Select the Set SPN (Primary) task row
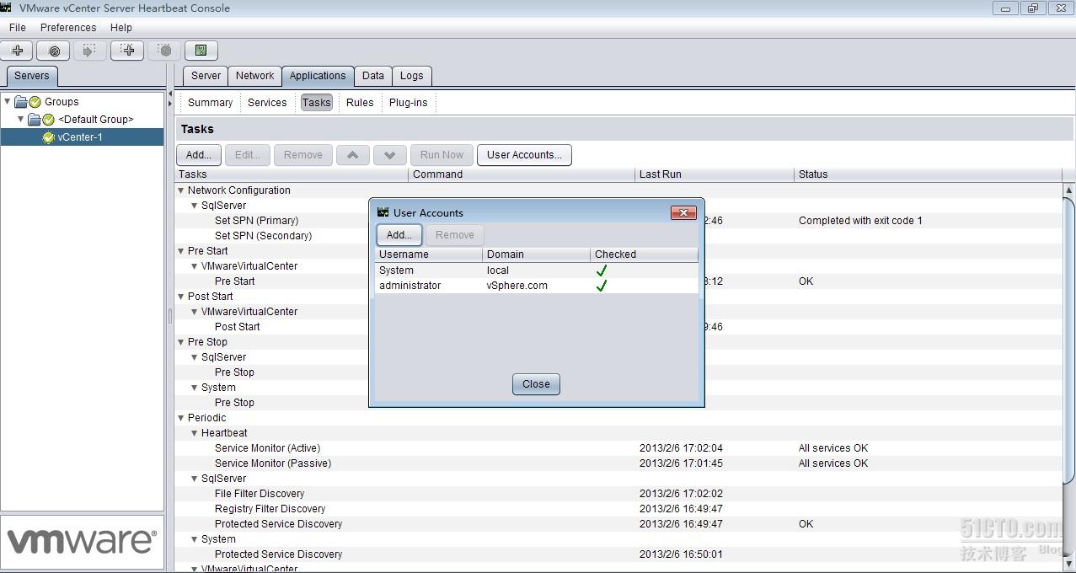 click(x=256, y=221)
